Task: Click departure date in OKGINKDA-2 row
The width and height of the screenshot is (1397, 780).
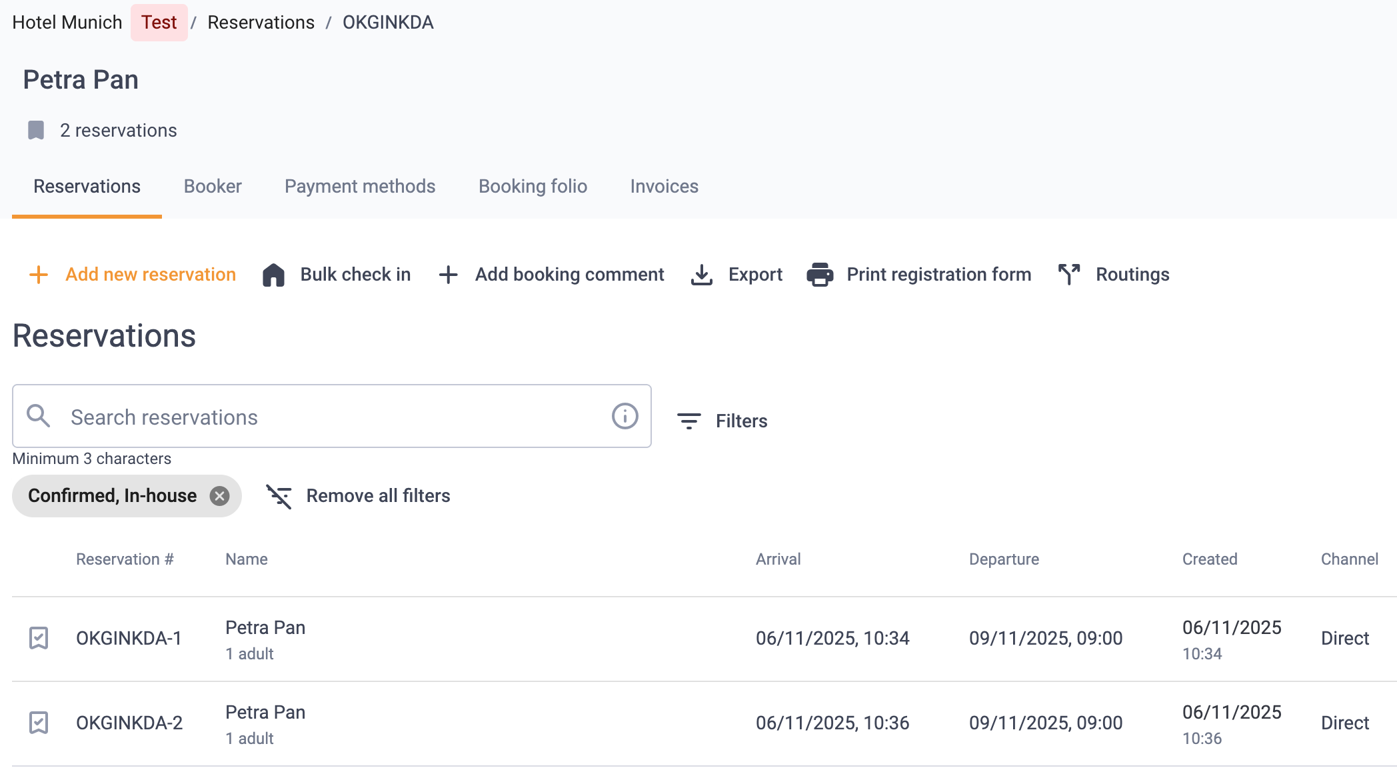Action: 1046,723
